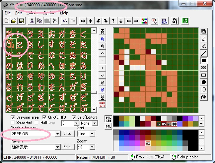Open the Edit menu
215x163 pixels.
coord(19,13)
